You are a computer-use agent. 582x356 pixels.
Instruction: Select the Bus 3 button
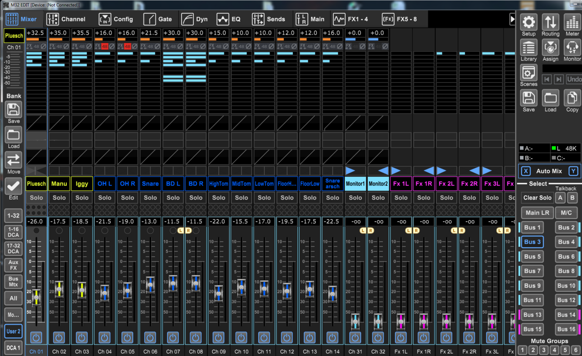[532, 242]
